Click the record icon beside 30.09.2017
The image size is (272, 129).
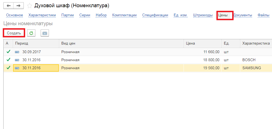pos(17,52)
